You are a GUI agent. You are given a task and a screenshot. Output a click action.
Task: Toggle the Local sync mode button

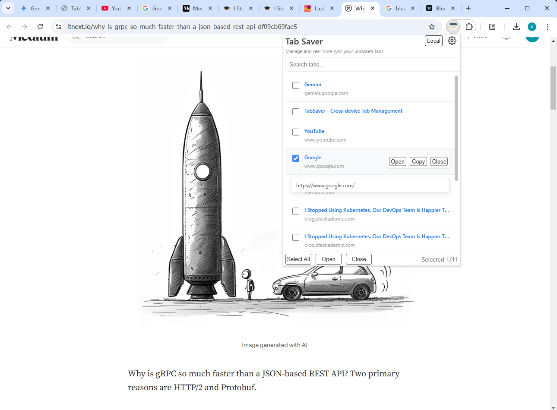click(x=434, y=41)
